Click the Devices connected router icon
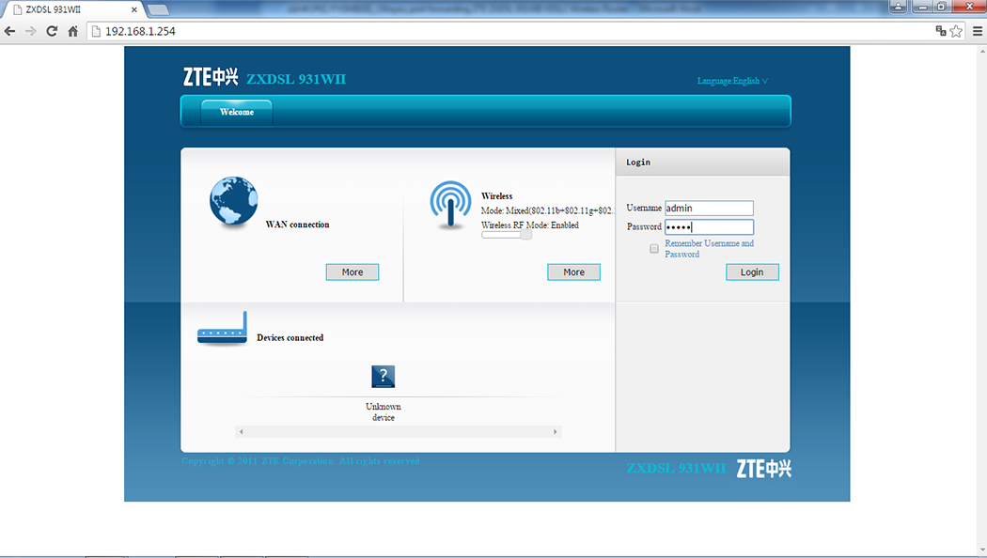Image resolution: width=987 pixels, height=558 pixels. click(x=222, y=328)
